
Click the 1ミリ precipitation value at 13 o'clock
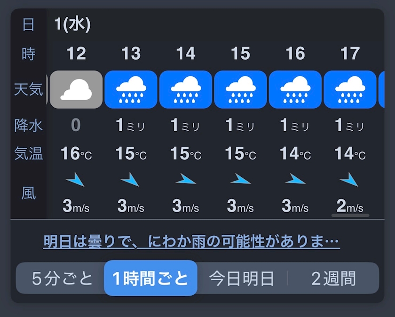coord(131,126)
